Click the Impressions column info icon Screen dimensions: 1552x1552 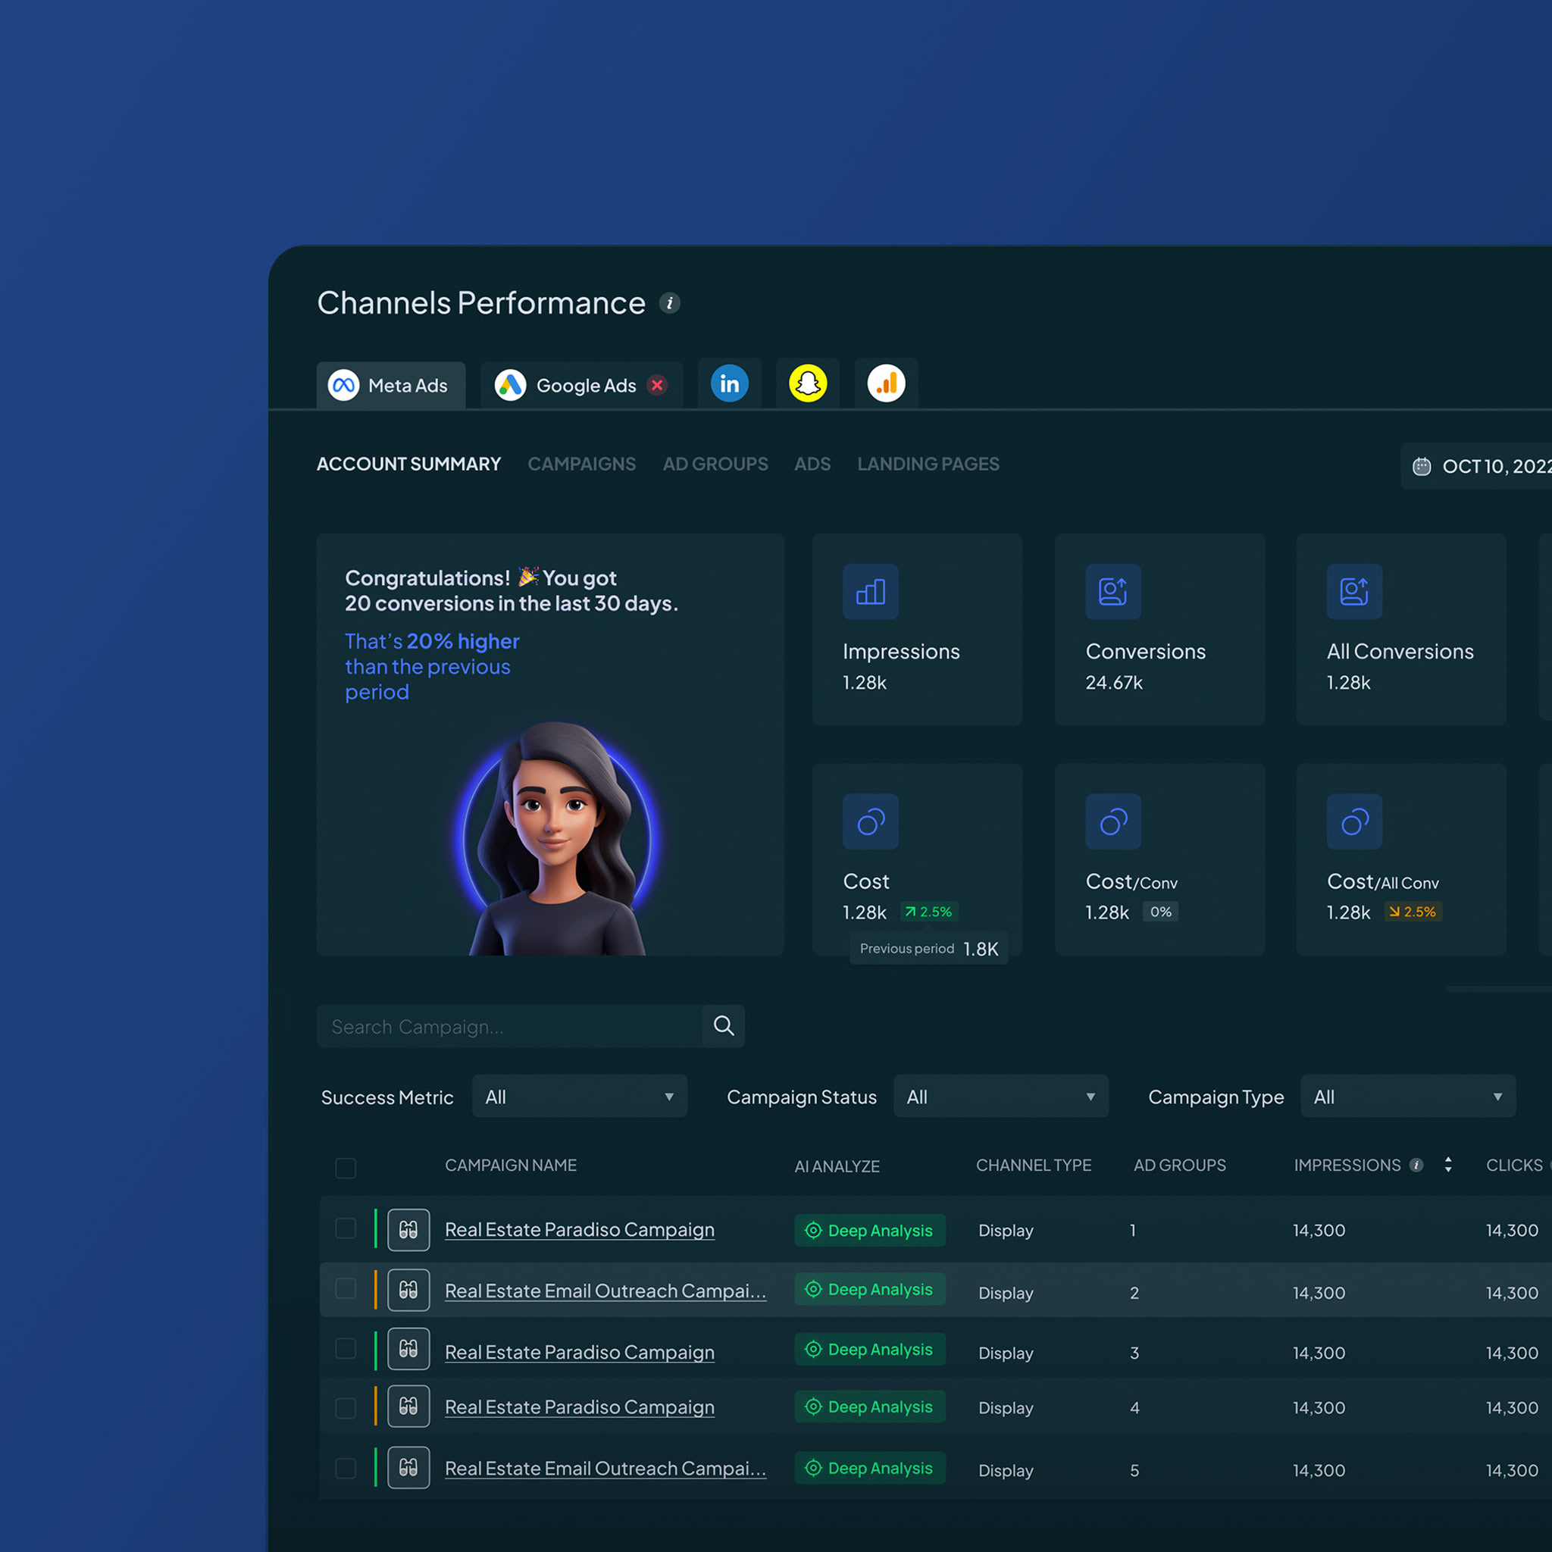(x=1416, y=1165)
